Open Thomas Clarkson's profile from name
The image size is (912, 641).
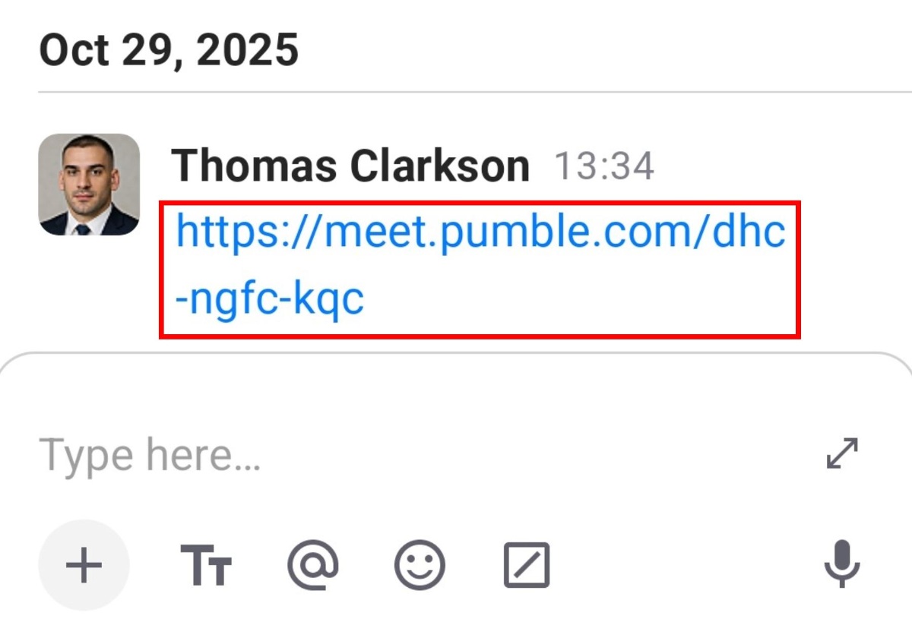[x=350, y=166]
